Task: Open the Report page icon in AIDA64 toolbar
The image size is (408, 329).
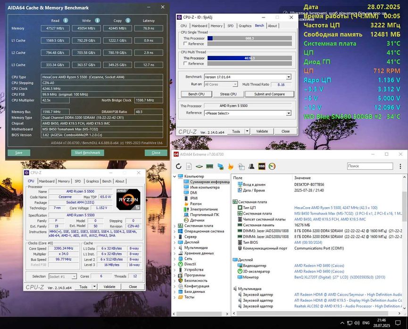Action: point(189,166)
